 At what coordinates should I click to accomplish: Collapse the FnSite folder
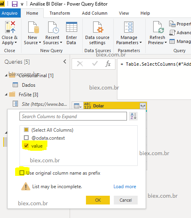tap(6, 95)
